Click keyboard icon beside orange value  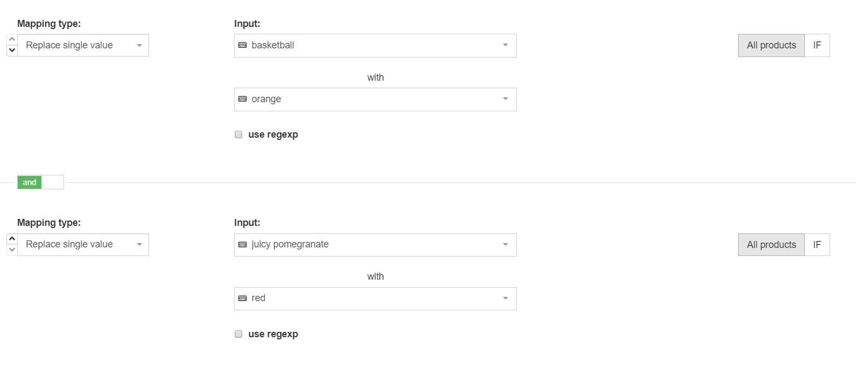point(243,99)
